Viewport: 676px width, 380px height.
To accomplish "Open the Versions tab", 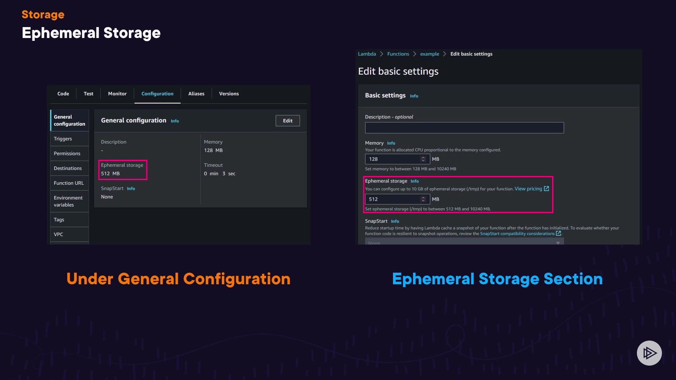I will pyautogui.click(x=229, y=94).
